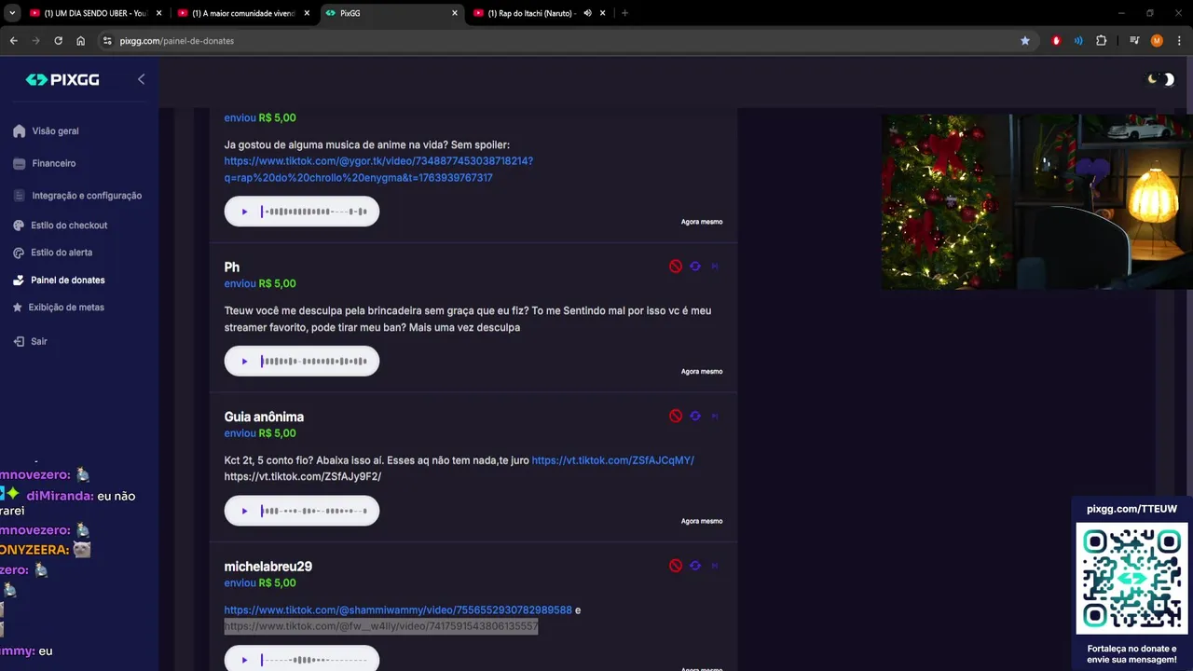The image size is (1193, 671).
Task: Click the Exibição de metas star icon
Action: [x=19, y=308]
